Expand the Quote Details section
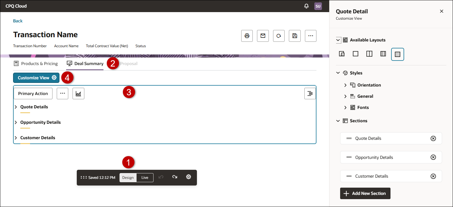This screenshot has height=207, width=453. coord(16,107)
